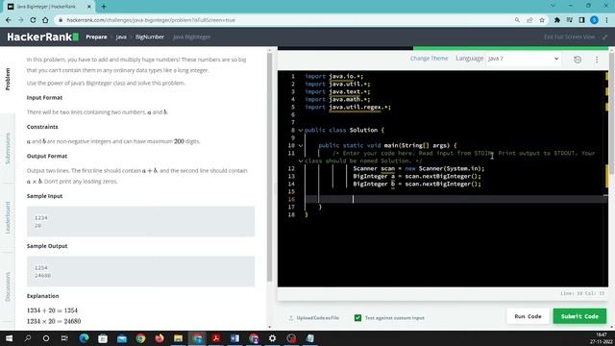Click Change Theme link
The height and width of the screenshot is (346, 615).
click(430, 59)
